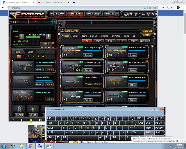186x149 pixels.
Task: Click the back return arrow icon
Action: click(144, 14)
